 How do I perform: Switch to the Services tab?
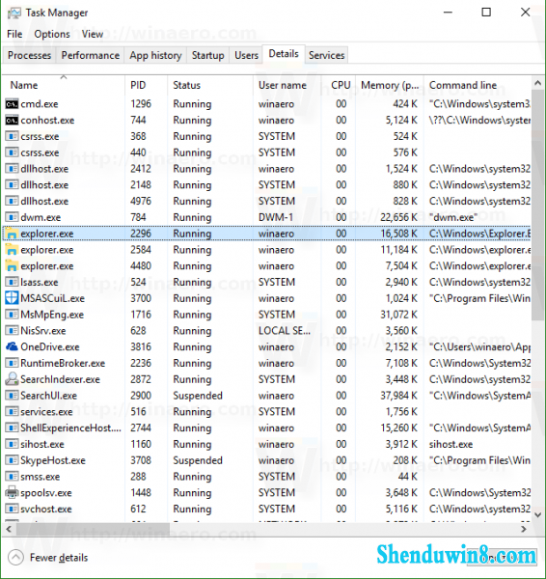click(x=326, y=55)
